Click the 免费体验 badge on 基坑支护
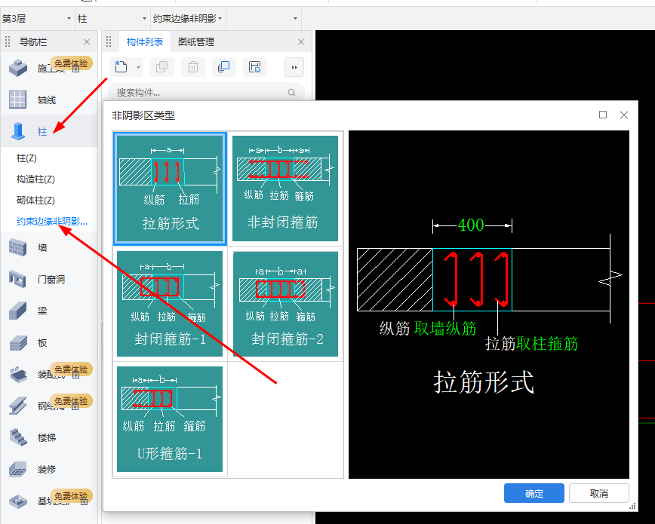 click(71, 496)
